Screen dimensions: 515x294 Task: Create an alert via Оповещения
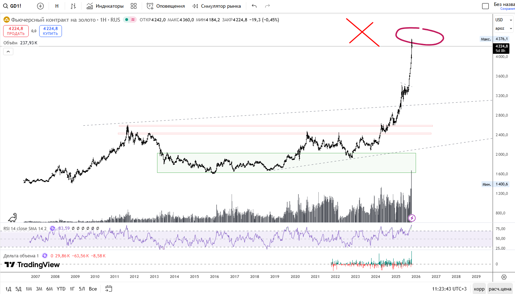[x=165, y=6]
